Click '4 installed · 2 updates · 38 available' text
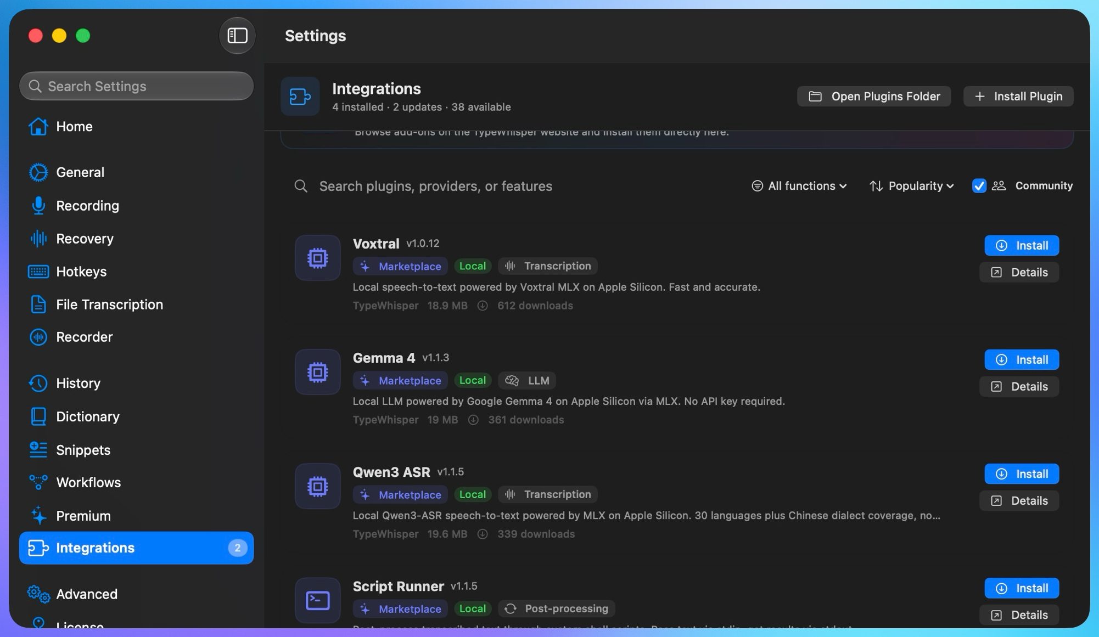 tap(422, 107)
